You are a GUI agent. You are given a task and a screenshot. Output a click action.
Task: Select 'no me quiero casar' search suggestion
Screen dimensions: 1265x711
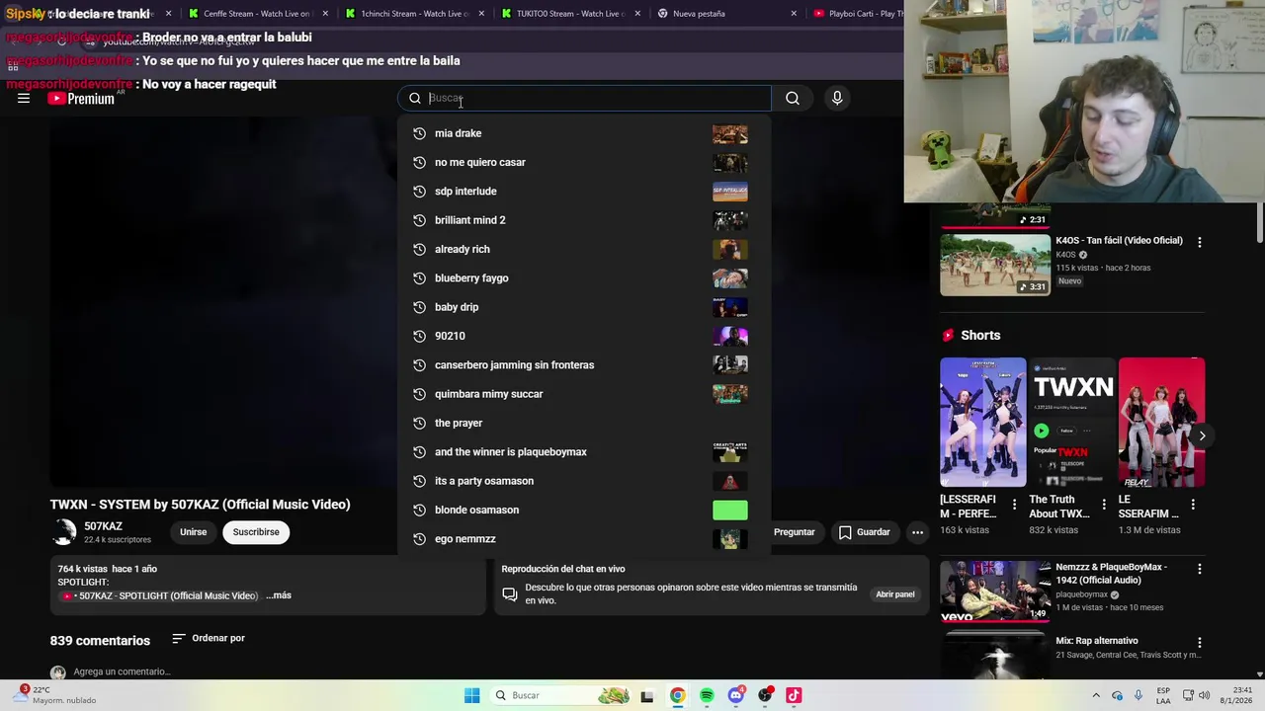coord(584,162)
